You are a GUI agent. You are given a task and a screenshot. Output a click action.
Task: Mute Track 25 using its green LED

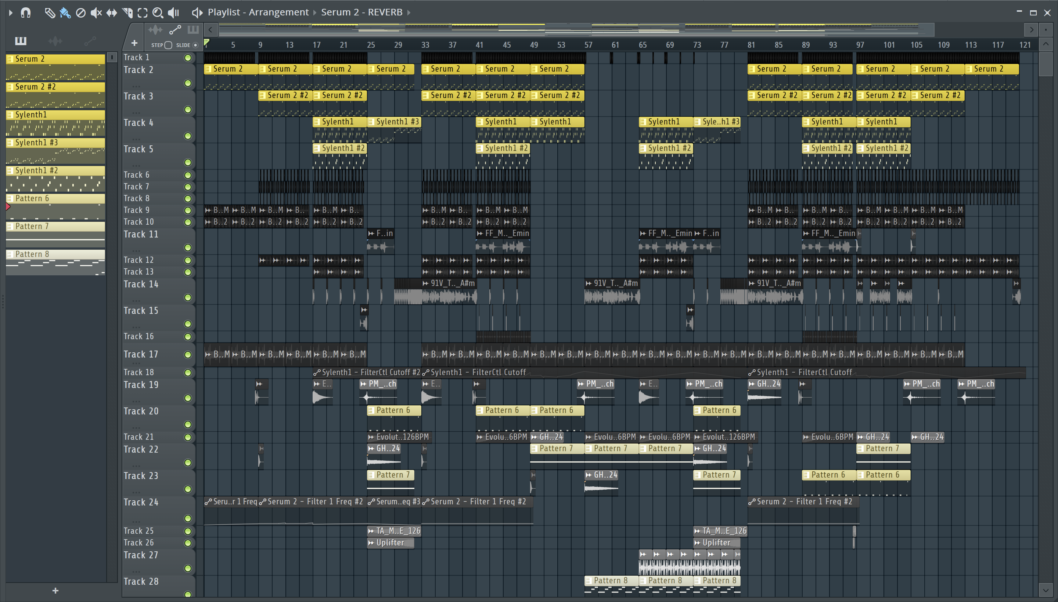(x=188, y=531)
